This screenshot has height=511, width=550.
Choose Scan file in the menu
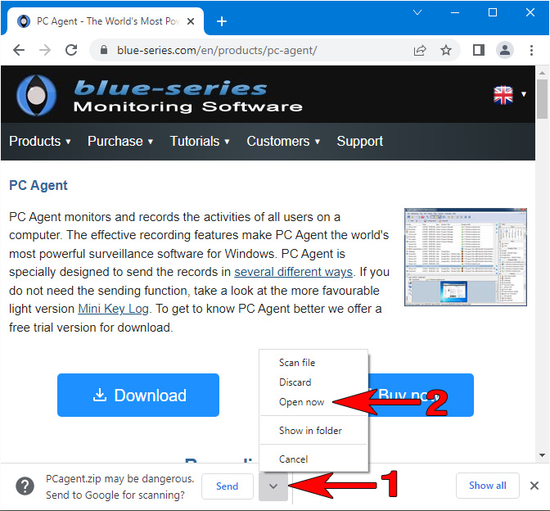pos(297,363)
